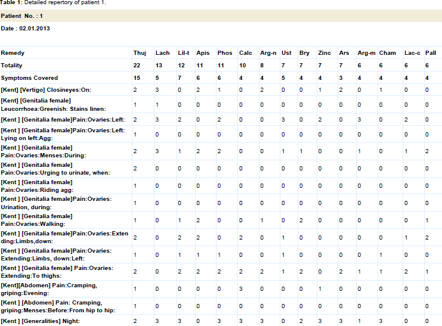Select 'Pain:Ovaries:Menses:During:' row label
442x326 pixels.
pyautogui.click(x=44, y=155)
